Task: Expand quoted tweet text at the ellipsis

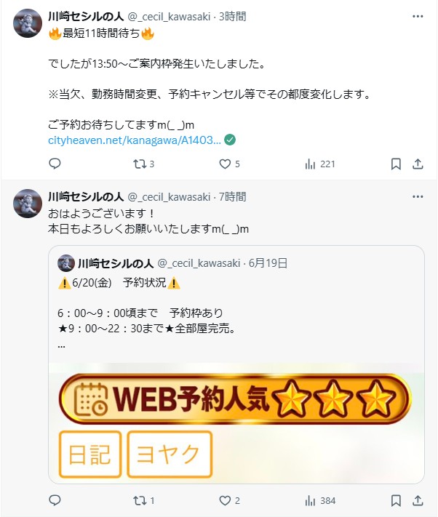Action: [61, 346]
